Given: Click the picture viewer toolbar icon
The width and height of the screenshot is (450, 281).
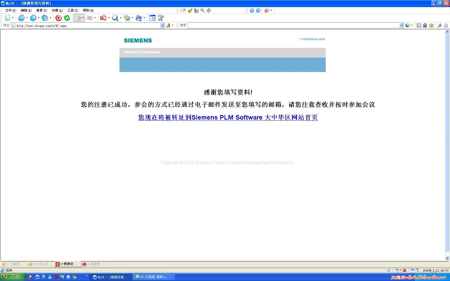Looking at the screenshot, I should coord(127,18).
